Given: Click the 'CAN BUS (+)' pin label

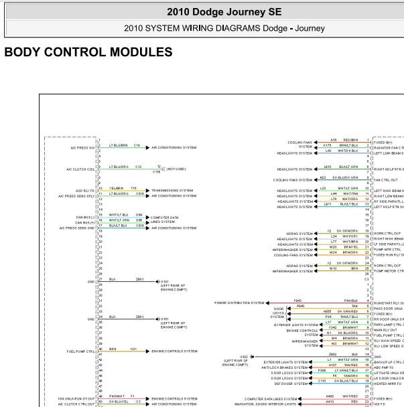Looking at the screenshot, I should click(x=84, y=223).
